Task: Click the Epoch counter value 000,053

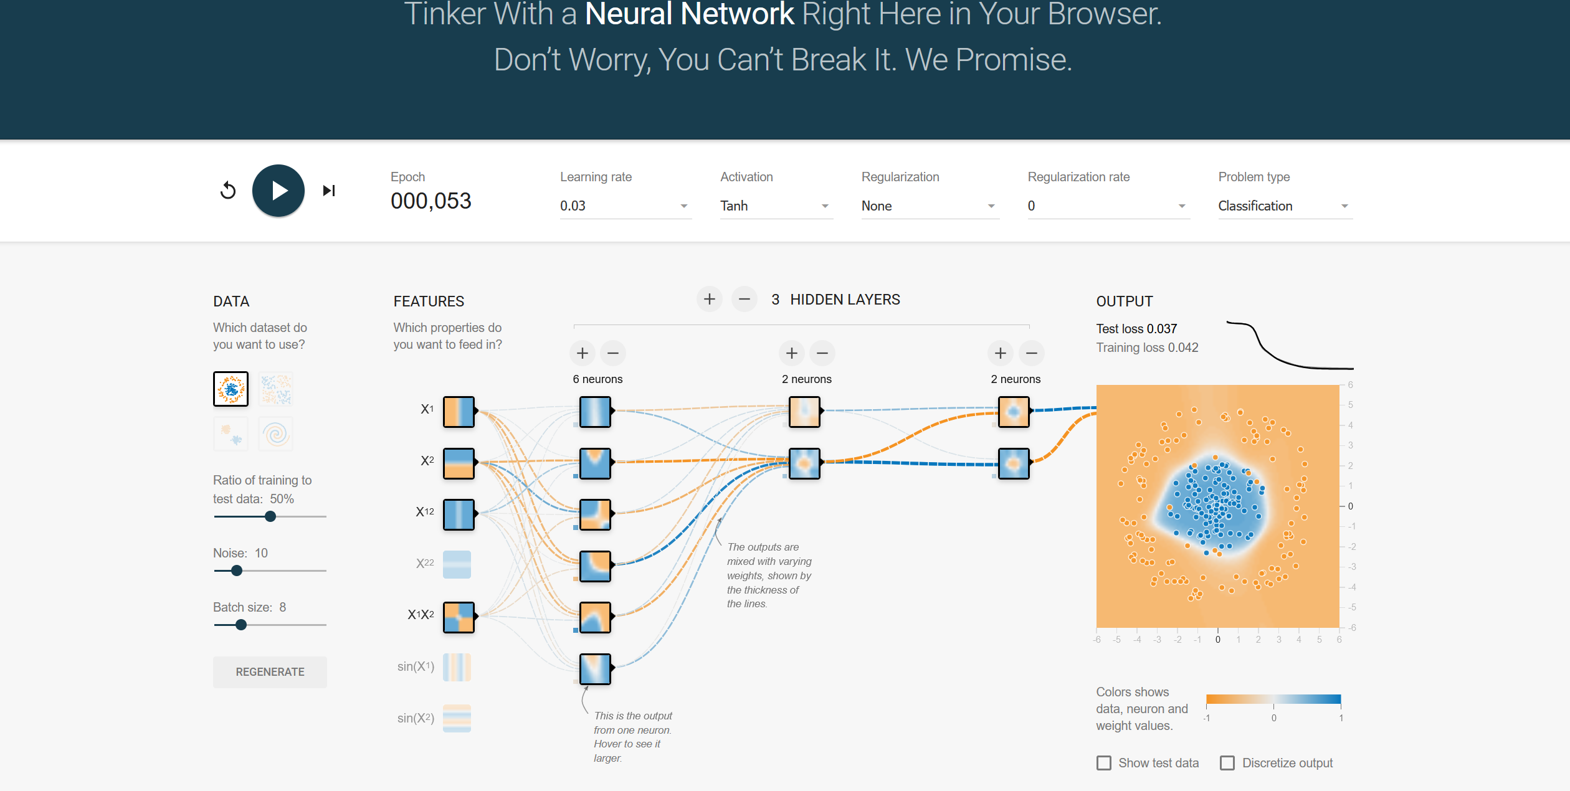Action: coord(431,201)
